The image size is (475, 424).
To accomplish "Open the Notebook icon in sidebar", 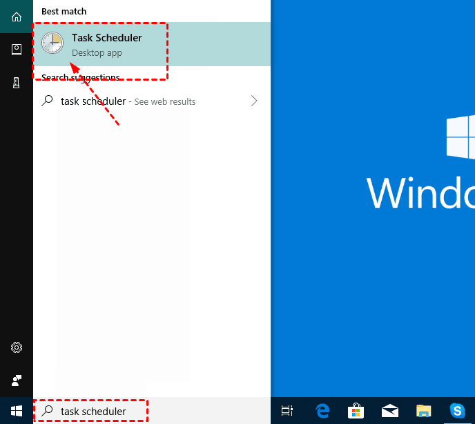I will click(17, 50).
